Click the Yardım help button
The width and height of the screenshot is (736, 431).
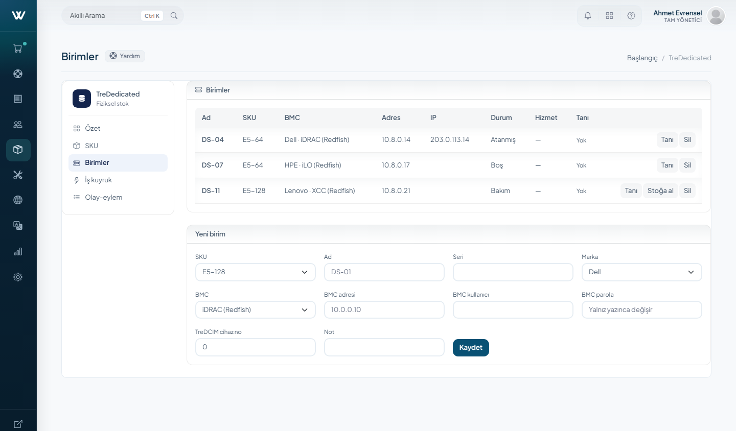point(125,56)
